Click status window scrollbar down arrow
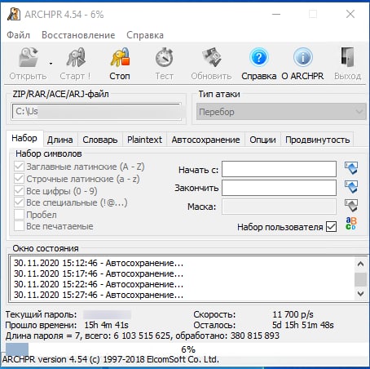The height and width of the screenshot is (369, 370). tap(360, 293)
